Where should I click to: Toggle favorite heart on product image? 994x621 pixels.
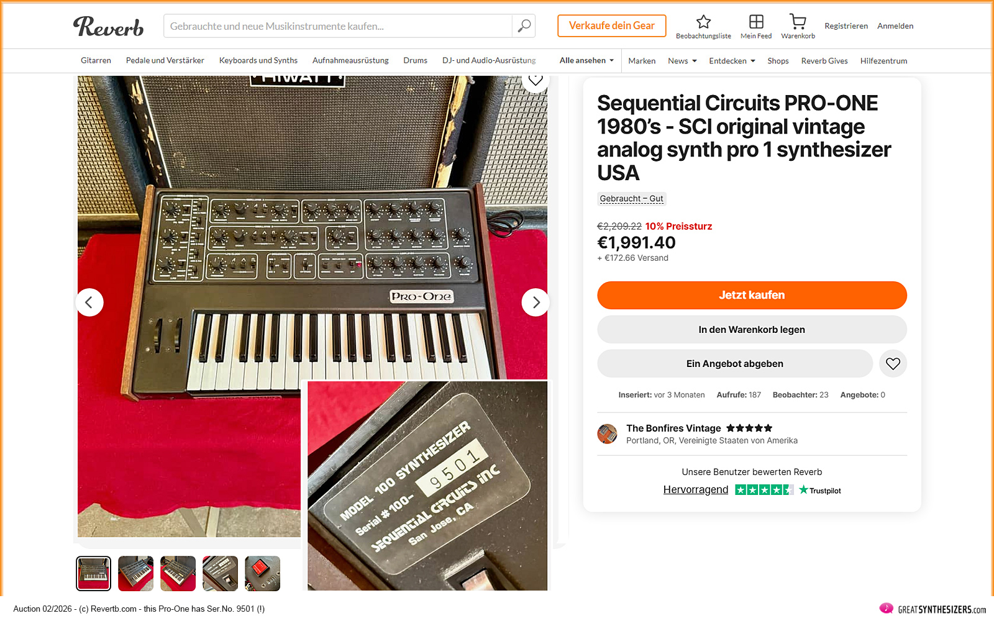pos(536,81)
